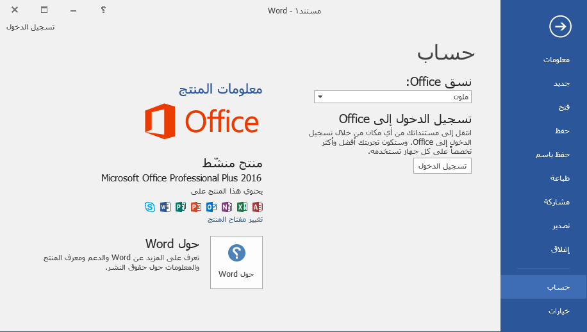Click the تغيير مفتاح المنتج link
Screen dimensions: 587x332
pos(235,219)
